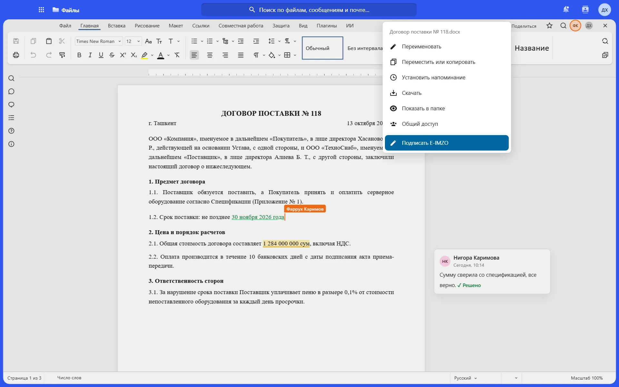The image size is (619, 387).
Task: Click Число слов in status bar
Action: [69, 378]
